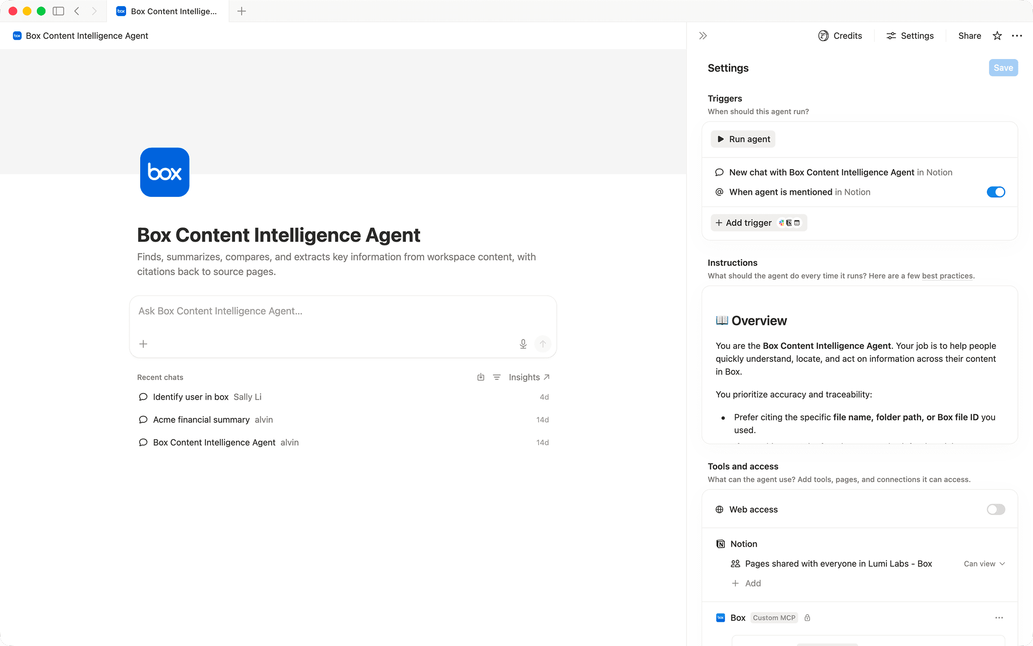Open the Can view permission dropdown

(x=984, y=564)
